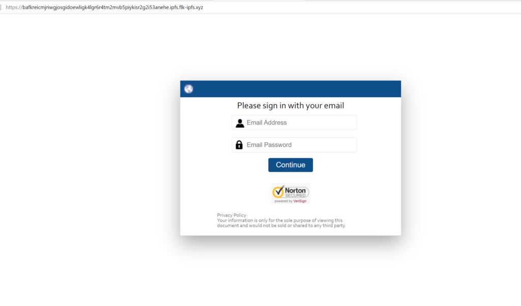Click the Norton word in the badge
This screenshot has height=306, width=521.
[x=295, y=191]
